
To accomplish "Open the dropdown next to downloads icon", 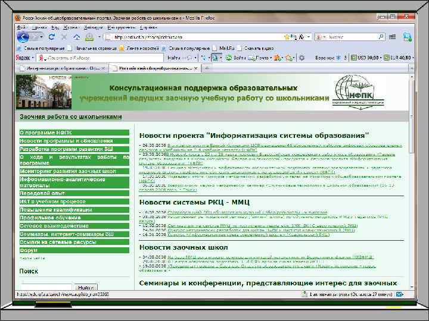I will pos(99,37).
